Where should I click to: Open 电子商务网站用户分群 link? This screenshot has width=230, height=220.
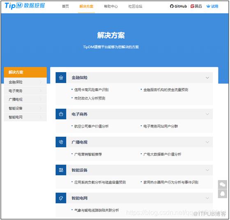click(161, 126)
